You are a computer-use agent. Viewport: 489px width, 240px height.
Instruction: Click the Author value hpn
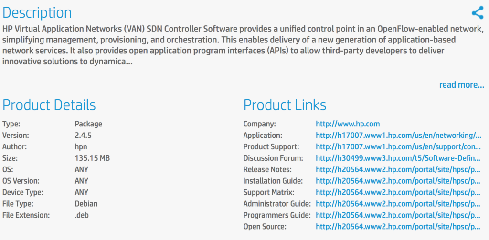pyautogui.click(x=81, y=147)
